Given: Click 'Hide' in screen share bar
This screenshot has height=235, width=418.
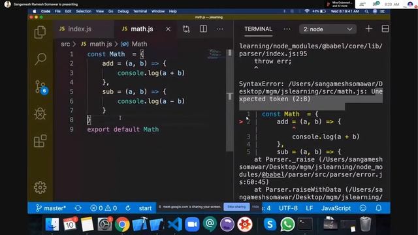Looking at the screenshot, I should [255, 207].
